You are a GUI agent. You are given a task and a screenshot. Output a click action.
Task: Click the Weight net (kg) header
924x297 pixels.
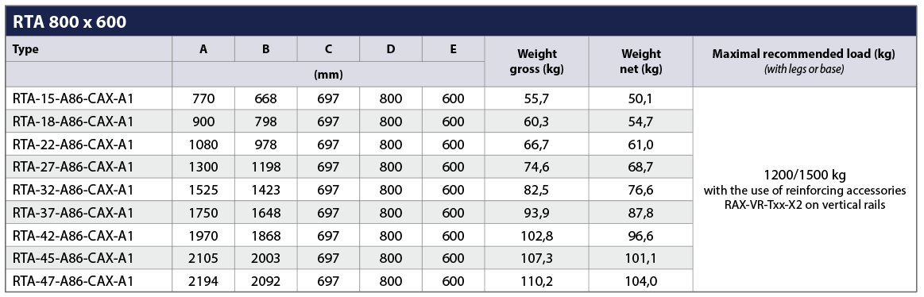[x=640, y=61]
